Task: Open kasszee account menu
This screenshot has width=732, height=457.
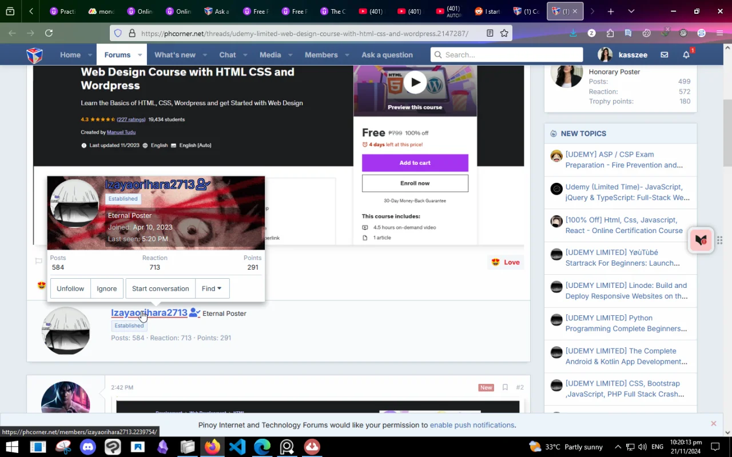Action: [622, 55]
